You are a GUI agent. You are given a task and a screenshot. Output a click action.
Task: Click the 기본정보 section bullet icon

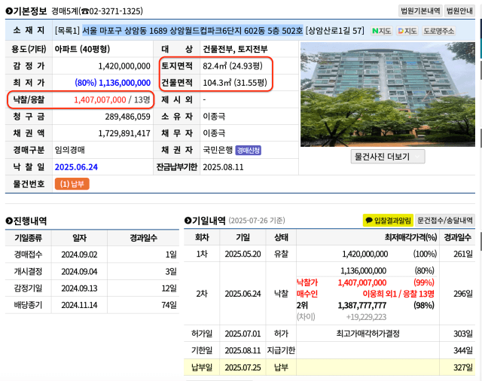coord(9,11)
